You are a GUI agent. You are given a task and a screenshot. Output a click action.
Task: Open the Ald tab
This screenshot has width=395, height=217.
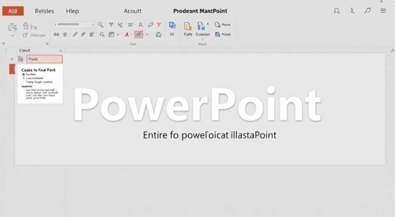coord(13,11)
